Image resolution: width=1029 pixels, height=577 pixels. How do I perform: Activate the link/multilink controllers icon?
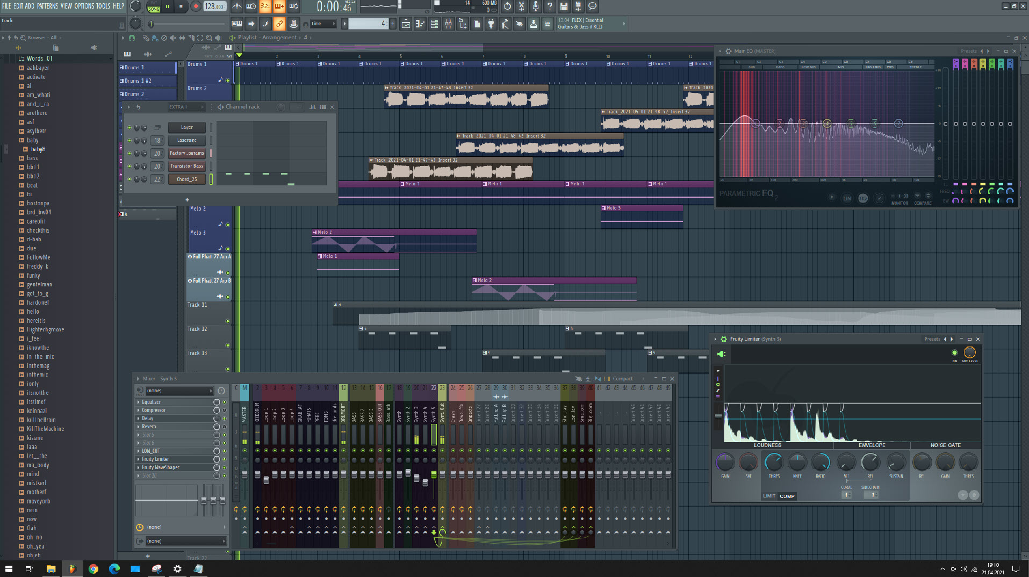[279, 24]
